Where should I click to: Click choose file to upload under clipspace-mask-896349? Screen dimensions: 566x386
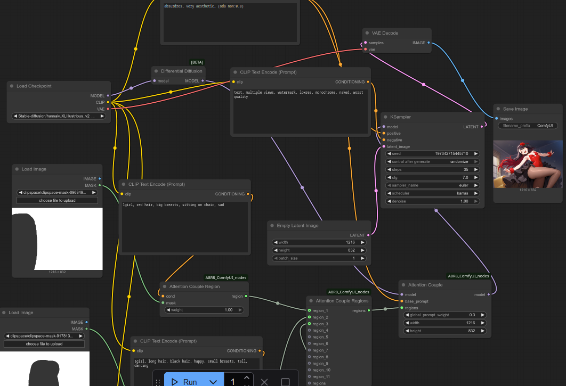pyautogui.click(x=57, y=201)
